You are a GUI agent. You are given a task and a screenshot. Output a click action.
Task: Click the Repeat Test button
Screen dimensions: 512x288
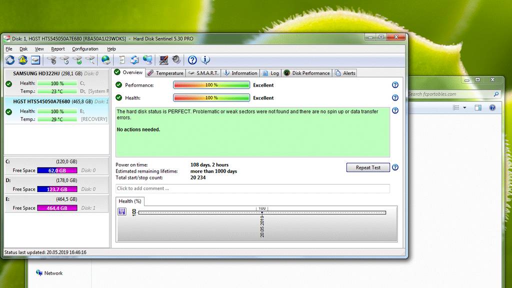point(368,167)
